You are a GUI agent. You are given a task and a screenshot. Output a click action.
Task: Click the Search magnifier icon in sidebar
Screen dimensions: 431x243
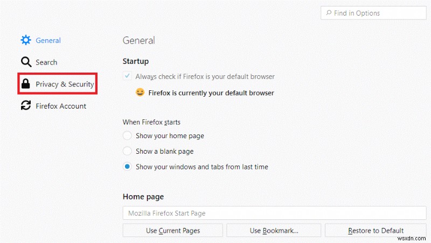pyautogui.click(x=25, y=62)
